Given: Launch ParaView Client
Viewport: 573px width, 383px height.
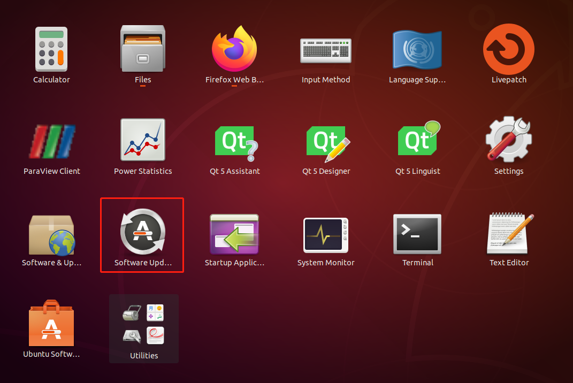Looking at the screenshot, I should click(x=52, y=141).
